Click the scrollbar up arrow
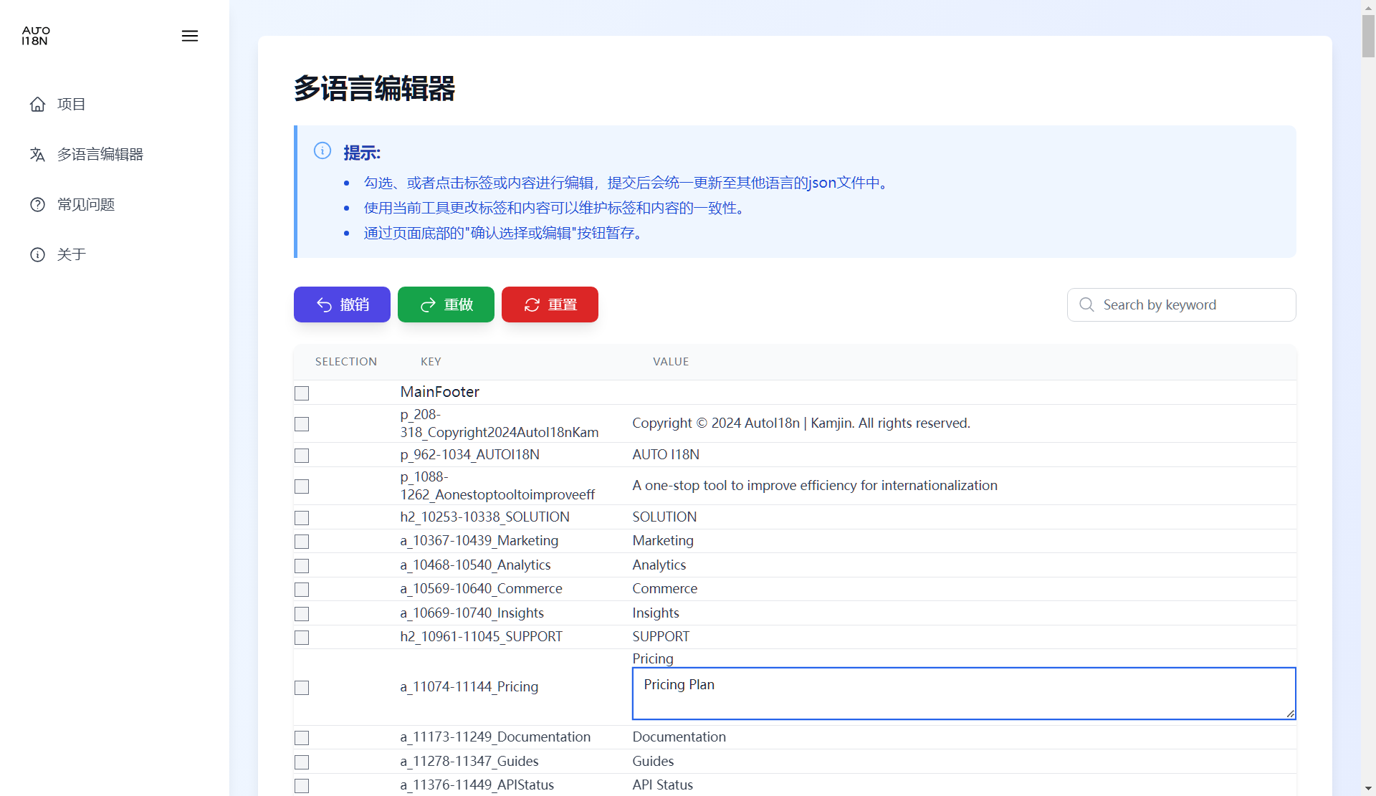The height and width of the screenshot is (796, 1376). pyautogui.click(x=1368, y=6)
